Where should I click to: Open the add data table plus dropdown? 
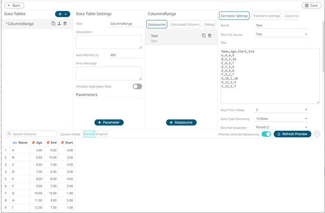click(63, 14)
